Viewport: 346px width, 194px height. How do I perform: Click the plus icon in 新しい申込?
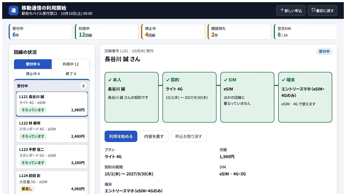(282, 10)
